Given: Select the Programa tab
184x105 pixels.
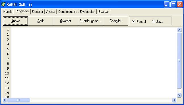Looking at the screenshot, I should 22,11.
